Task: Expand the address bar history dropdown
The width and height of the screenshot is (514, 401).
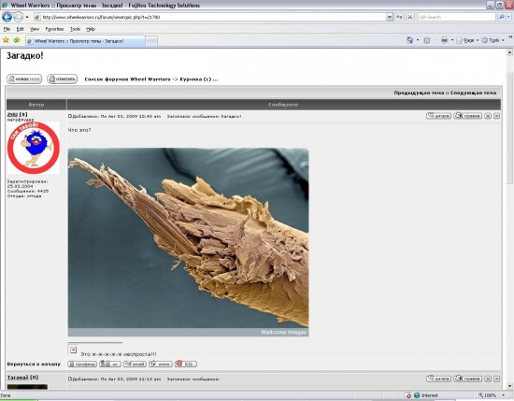Action: [390, 17]
